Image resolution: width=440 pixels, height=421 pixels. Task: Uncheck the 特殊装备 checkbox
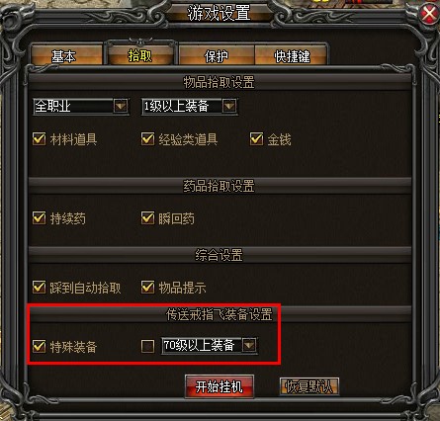[40, 346]
